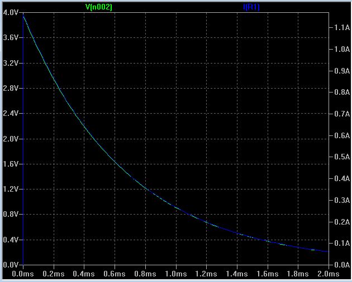This screenshot has height=282, width=352.
Task: Click the 3.2V left axis label
Action: coord(11,63)
